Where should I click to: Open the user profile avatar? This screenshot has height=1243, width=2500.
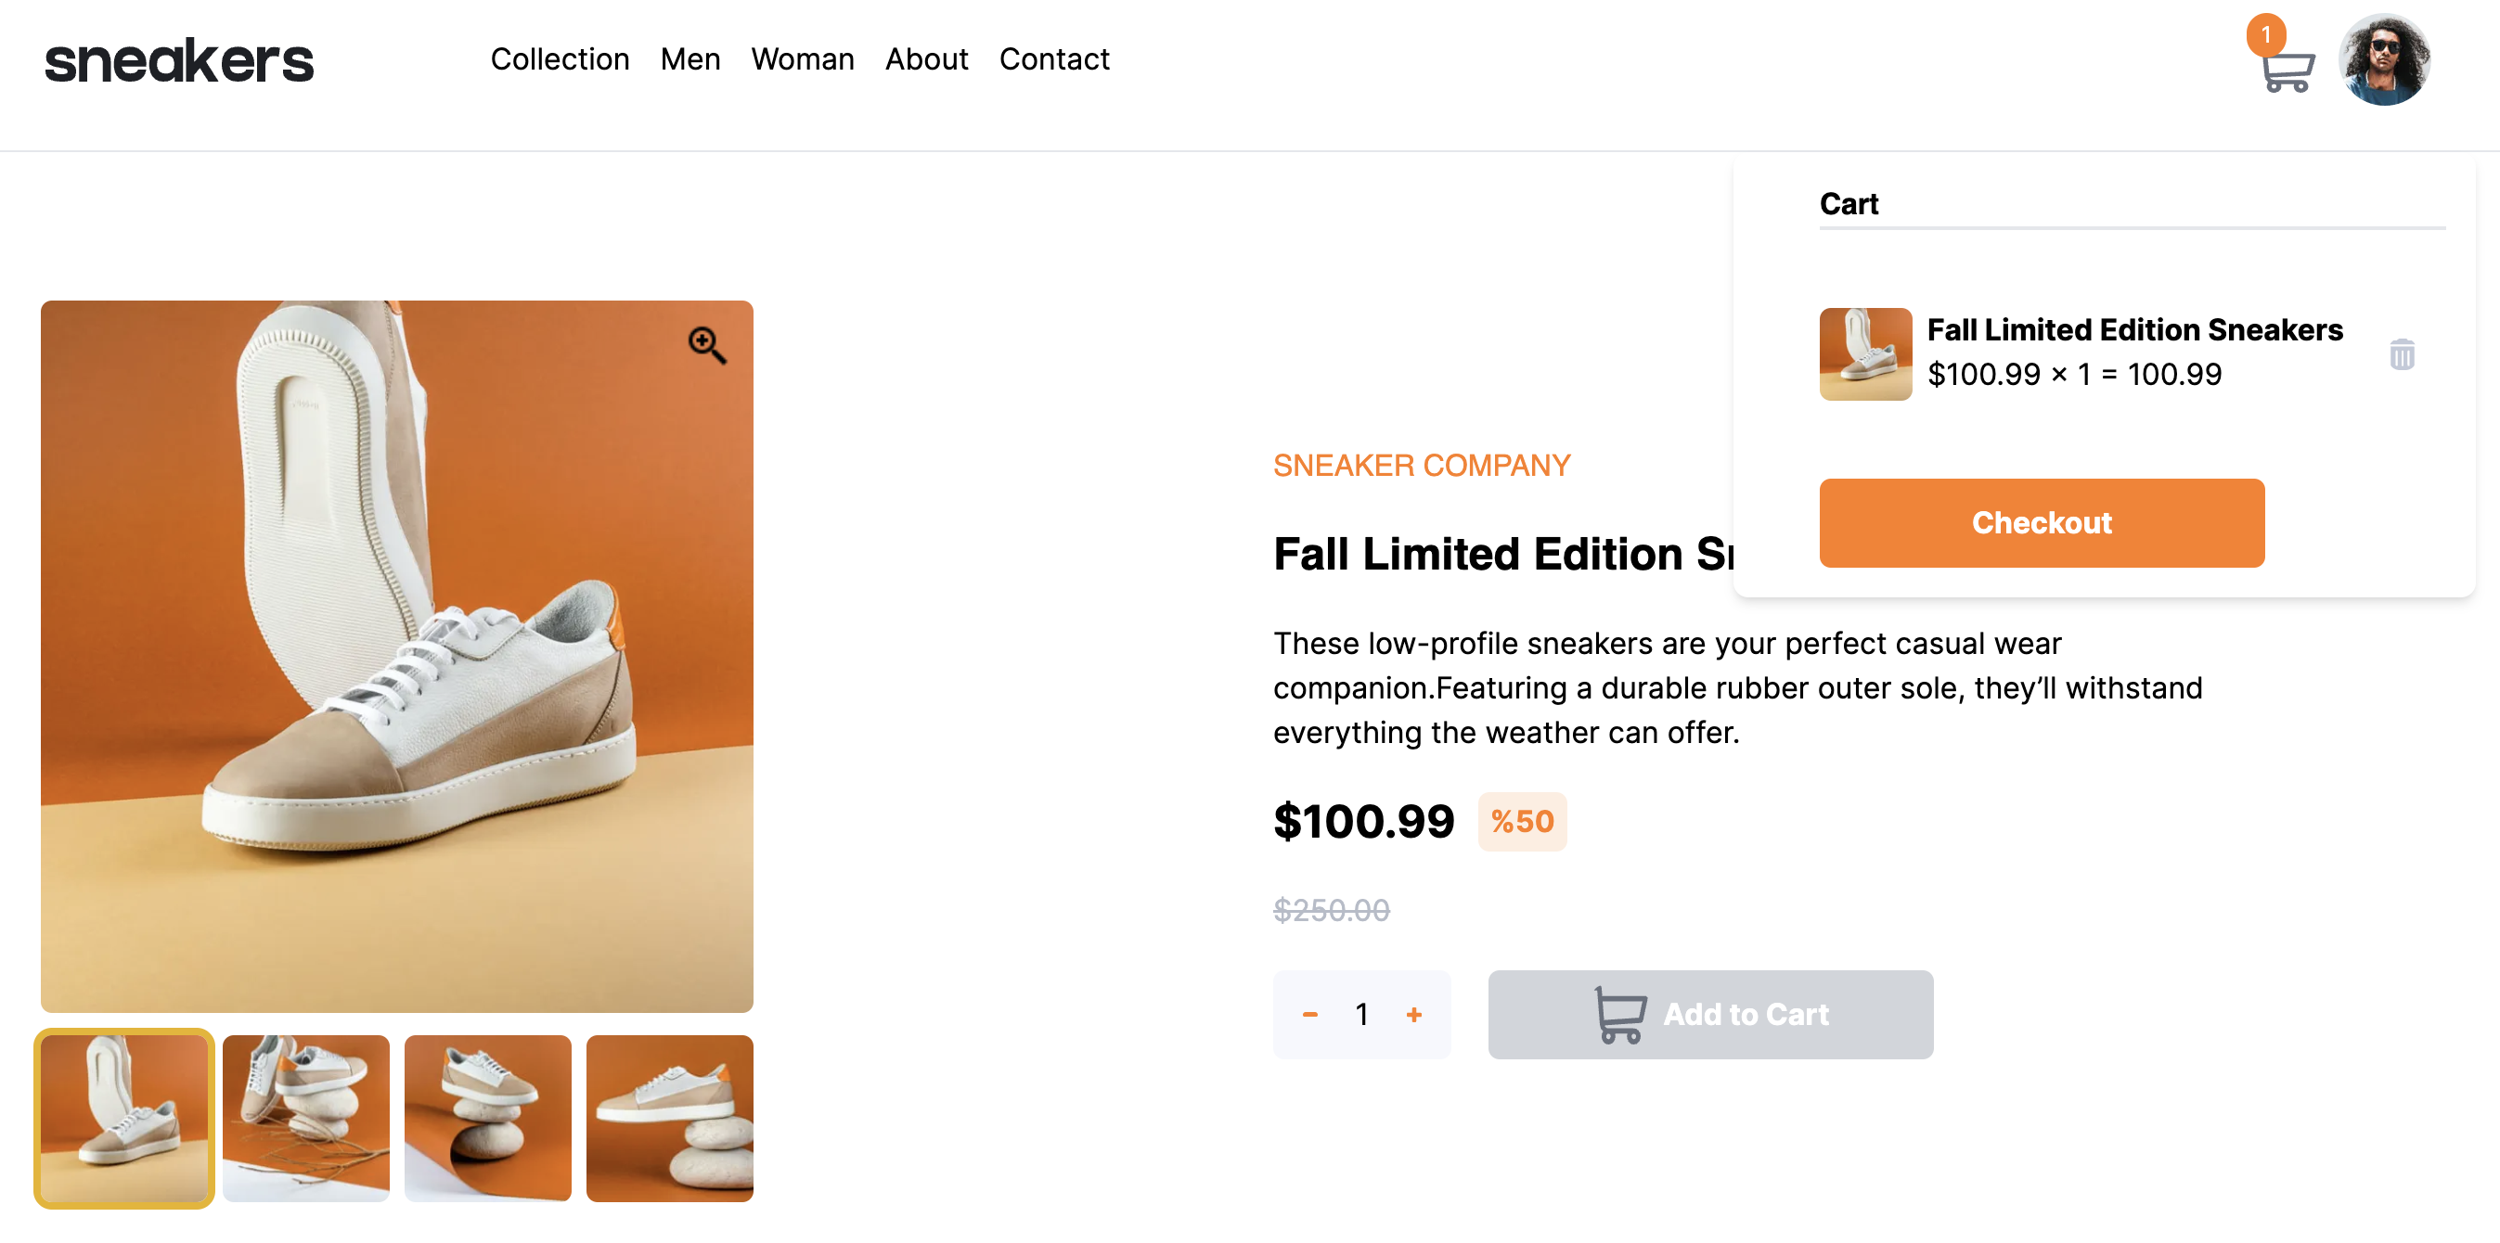[x=2384, y=60]
